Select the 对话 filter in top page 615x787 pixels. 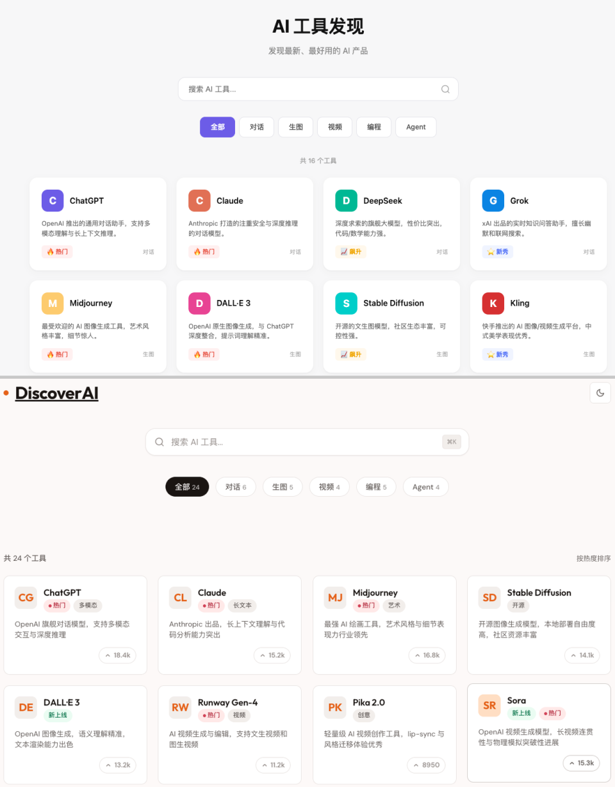coord(257,127)
